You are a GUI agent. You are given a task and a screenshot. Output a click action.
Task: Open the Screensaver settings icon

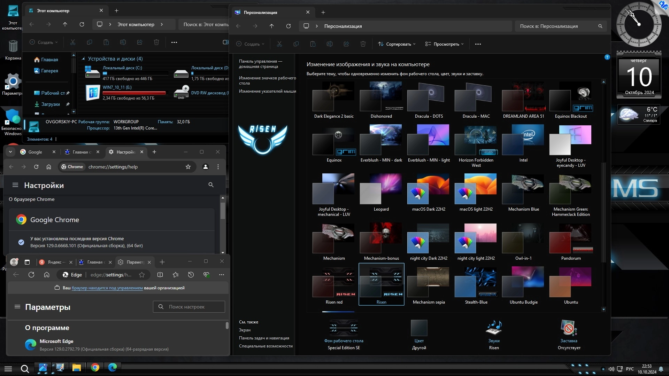coord(569,328)
